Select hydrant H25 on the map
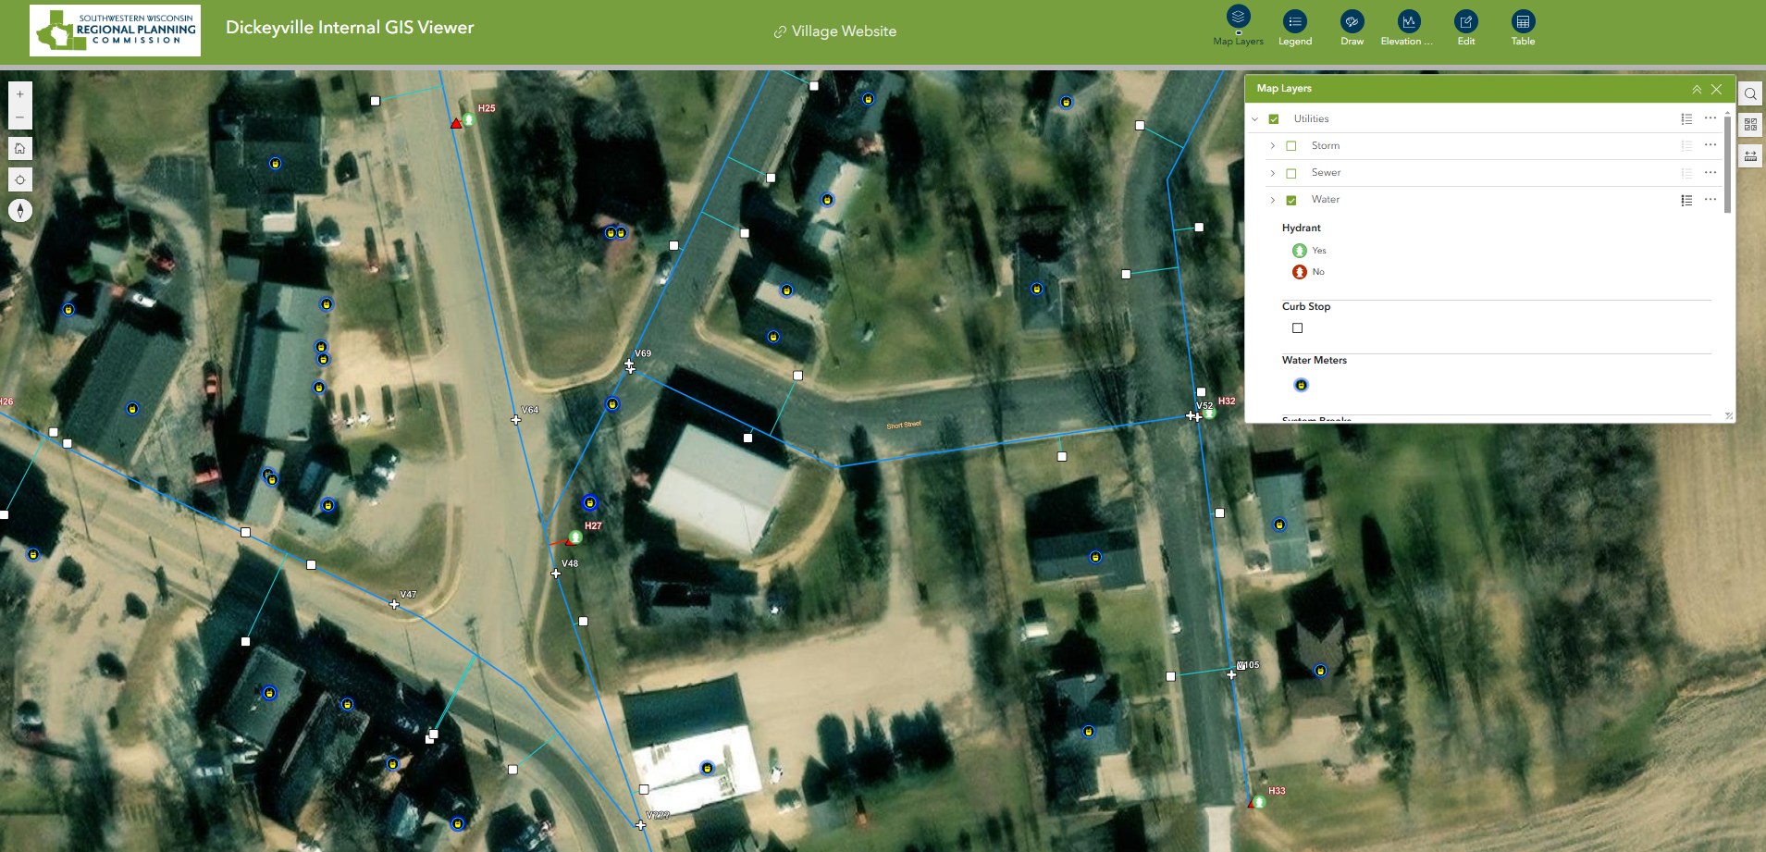Image resolution: width=1766 pixels, height=852 pixels. click(468, 120)
